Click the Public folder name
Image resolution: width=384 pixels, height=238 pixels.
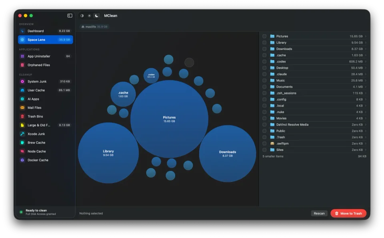point(281,131)
